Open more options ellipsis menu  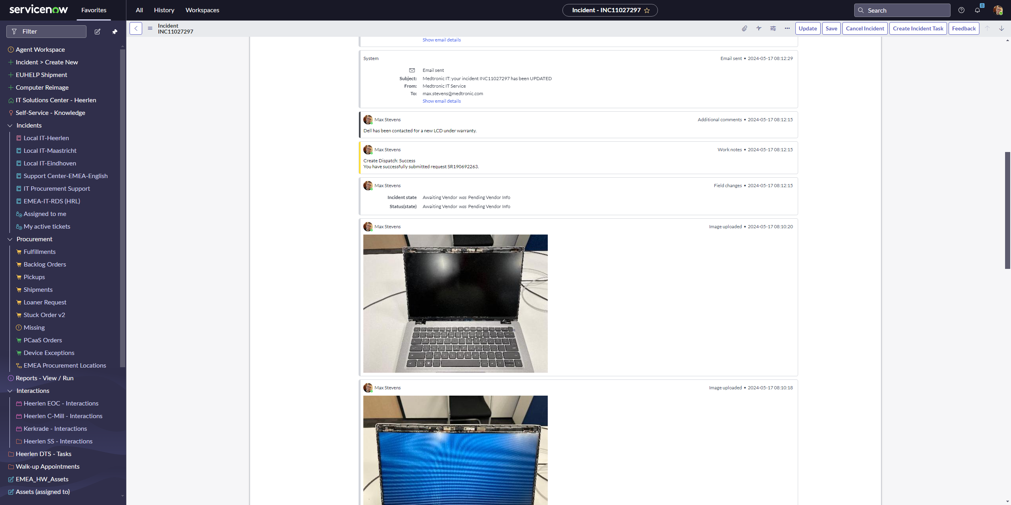point(787,28)
